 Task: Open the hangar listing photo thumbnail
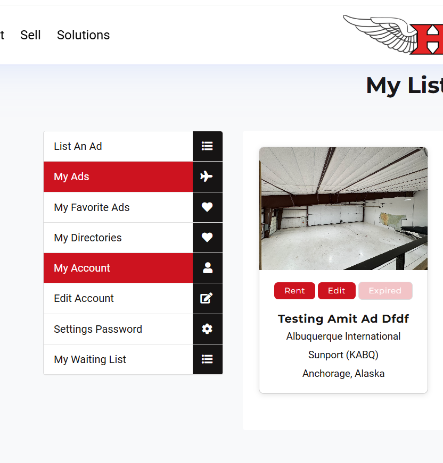[x=343, y=208]
